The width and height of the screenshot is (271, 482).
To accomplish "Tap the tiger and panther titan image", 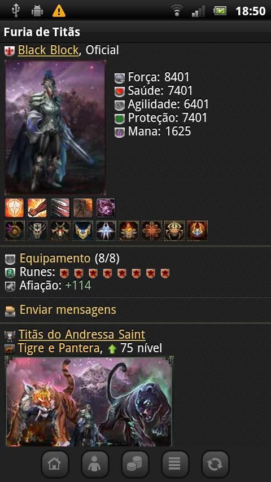I will click(x=89, y=401).
